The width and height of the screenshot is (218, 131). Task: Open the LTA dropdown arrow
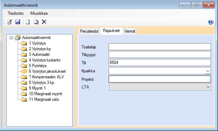(208, 87)
